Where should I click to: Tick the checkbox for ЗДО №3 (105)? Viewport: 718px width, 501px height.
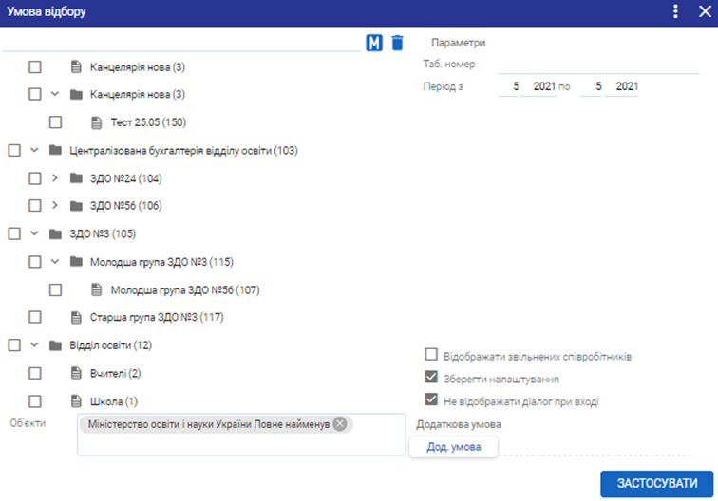[x=14, y=233]
